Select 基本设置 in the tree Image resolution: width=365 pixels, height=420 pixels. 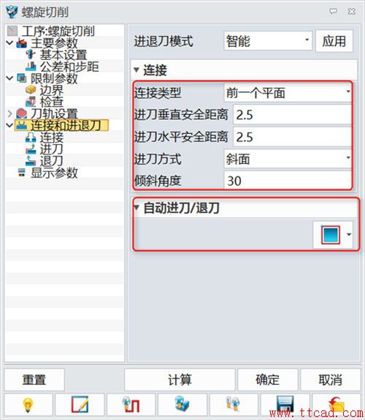click(x=64, y=55)
